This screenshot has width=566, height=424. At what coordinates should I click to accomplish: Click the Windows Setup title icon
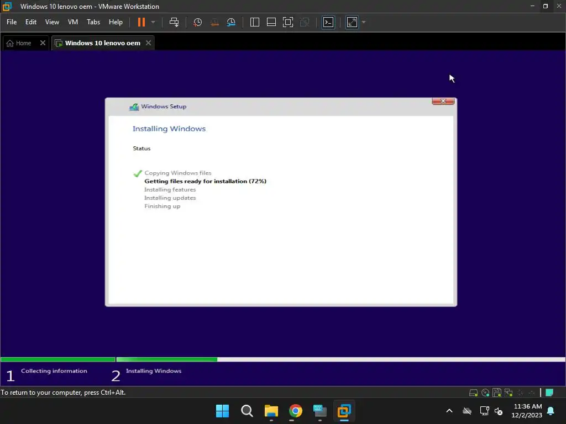point(134,107)
